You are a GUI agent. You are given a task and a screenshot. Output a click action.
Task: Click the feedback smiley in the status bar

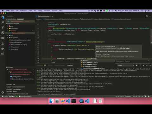tap(146, 96)
